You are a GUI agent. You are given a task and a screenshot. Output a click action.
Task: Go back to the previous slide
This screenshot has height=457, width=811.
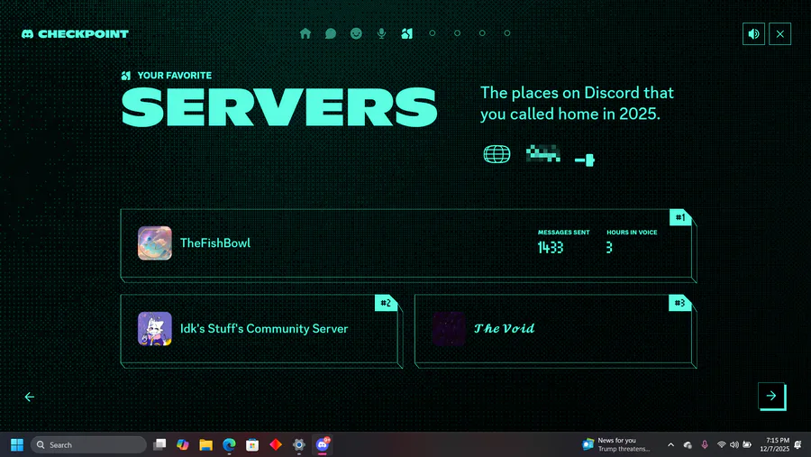[x=30, y=397]
